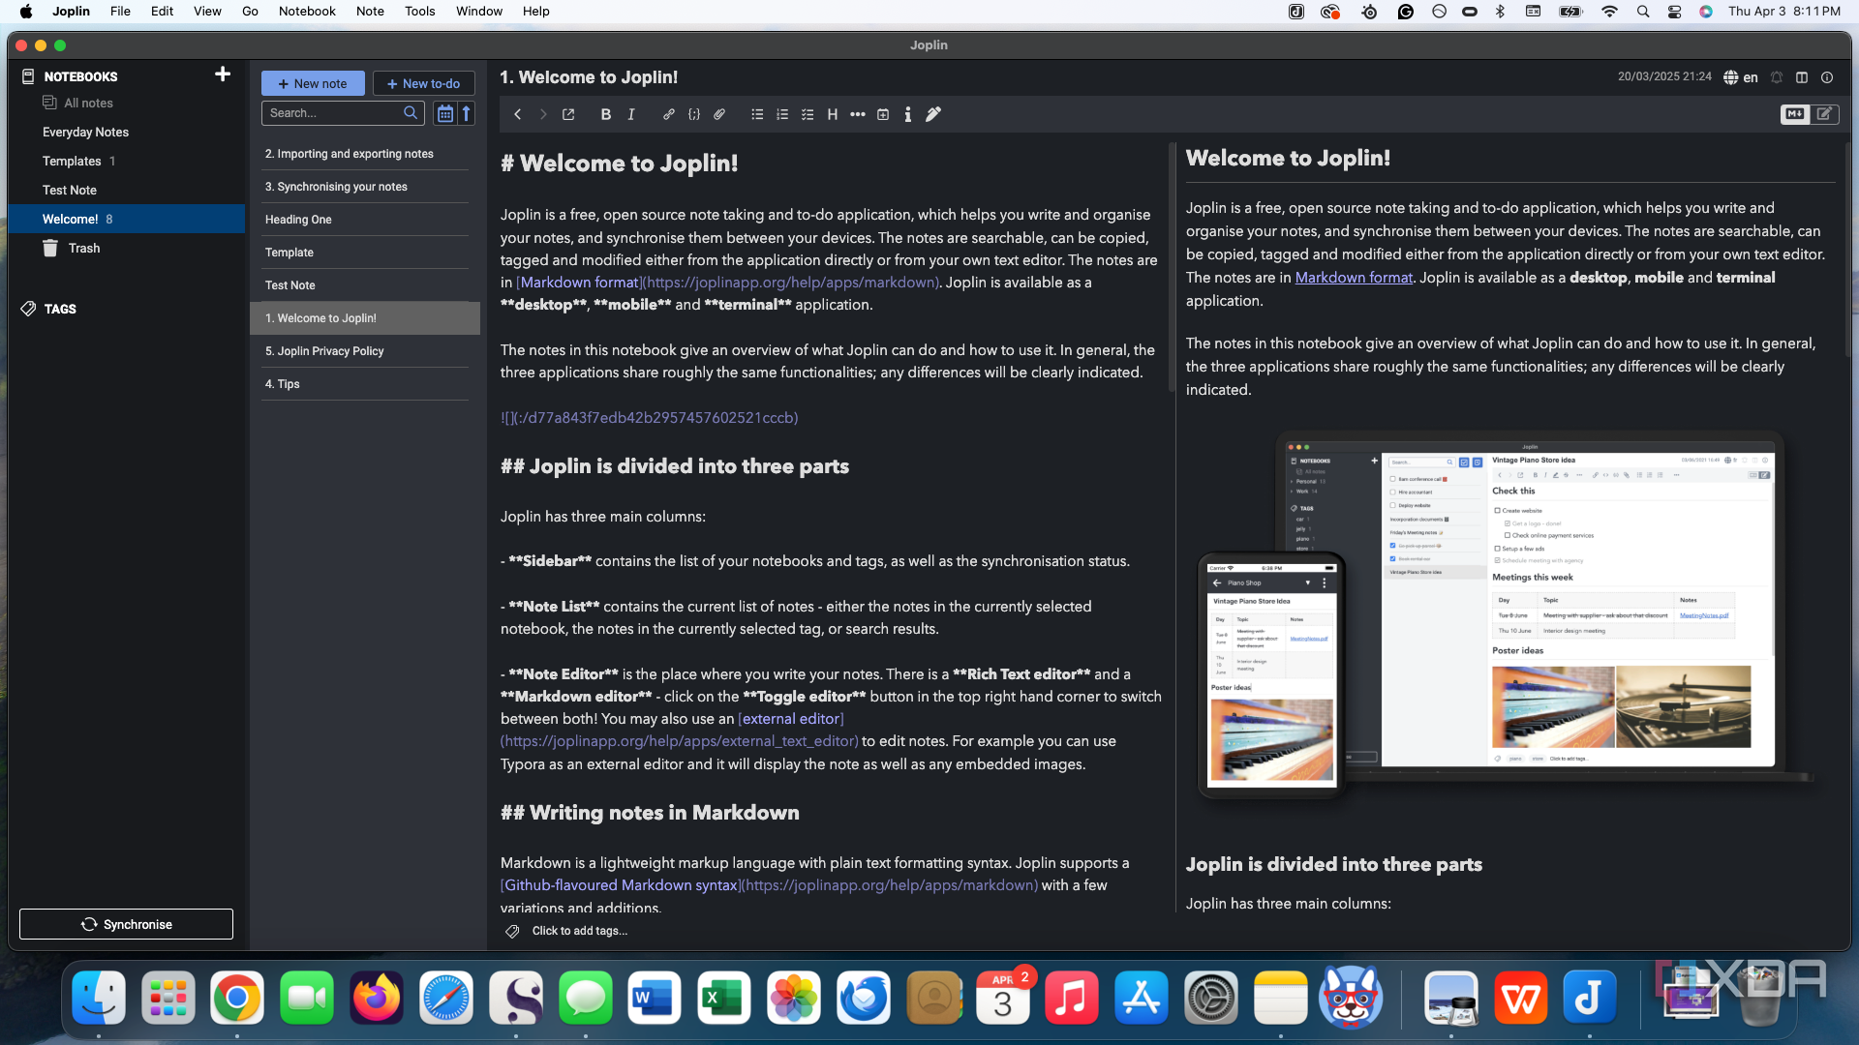Insert a code block with the braces icon
1859x1045 pixels.
coord(694,114)
